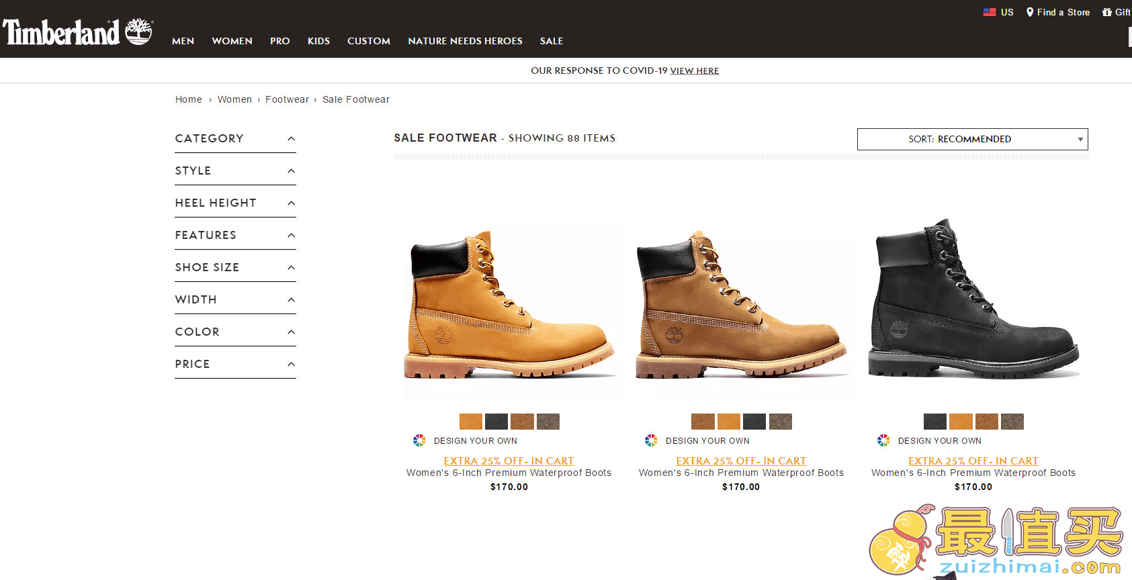Viewport: 1132px width, 580px height.
Task: Open the Pro menu
Action: [x=279, y=41]
